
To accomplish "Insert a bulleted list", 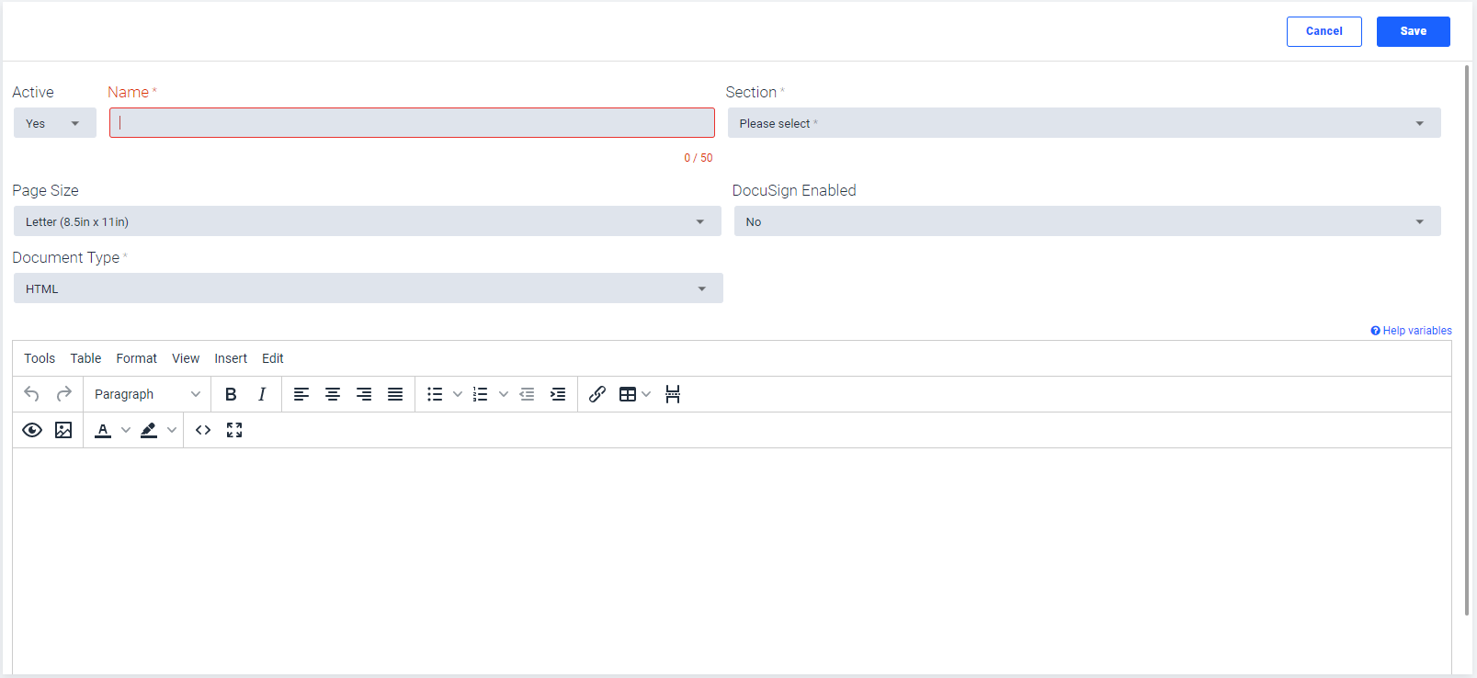I will 435,394.
